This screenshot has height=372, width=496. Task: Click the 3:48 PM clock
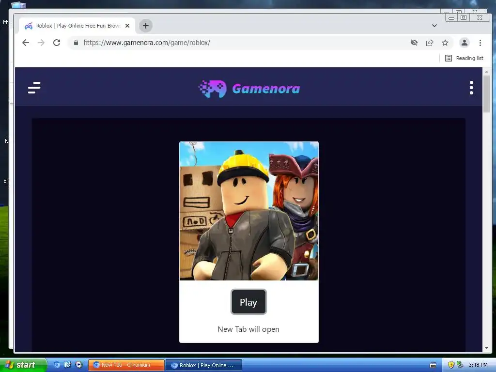(478, 365)
